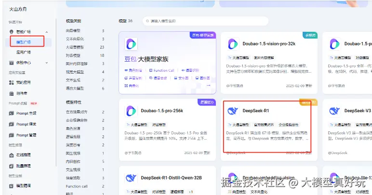Collapse the 智能广场 section chevron
Image resolution: width=372 pixels, height=195 pixels.
[46, 32]
